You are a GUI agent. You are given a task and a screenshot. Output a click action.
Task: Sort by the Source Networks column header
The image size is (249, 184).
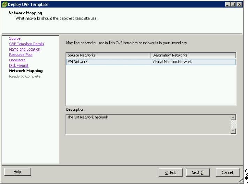[108, 55]
